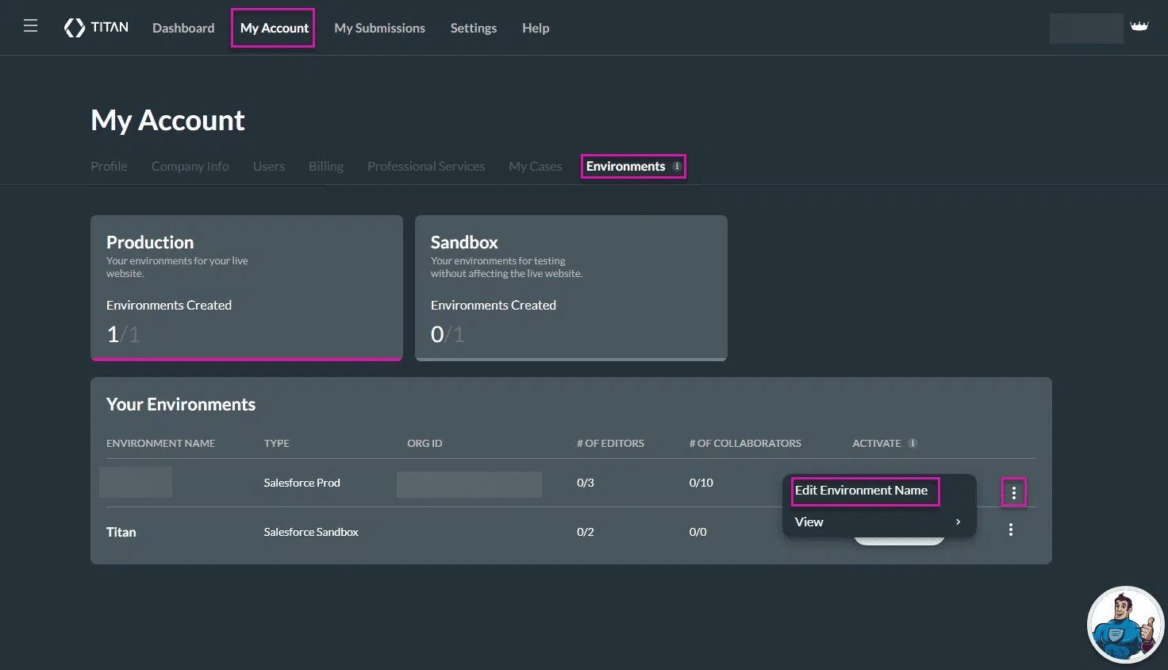Open Settings from top navigation

coord(474,28)
